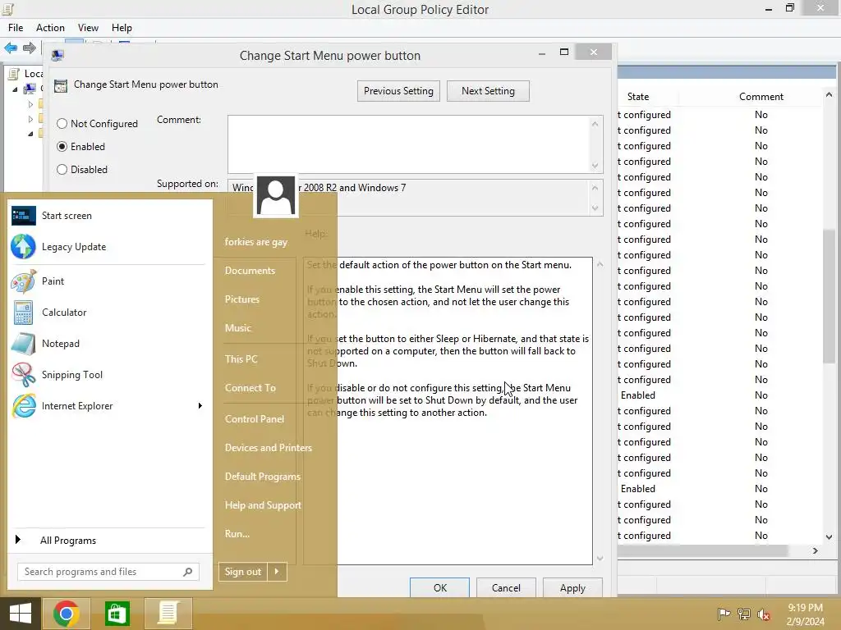Click the search magnifier icon

[x=188, y=572]
